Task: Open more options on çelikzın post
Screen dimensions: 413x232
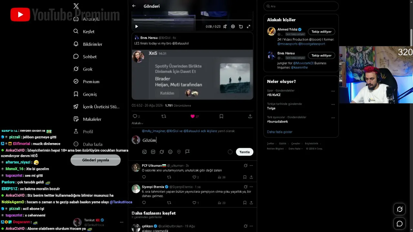Action: click(251, 226)
